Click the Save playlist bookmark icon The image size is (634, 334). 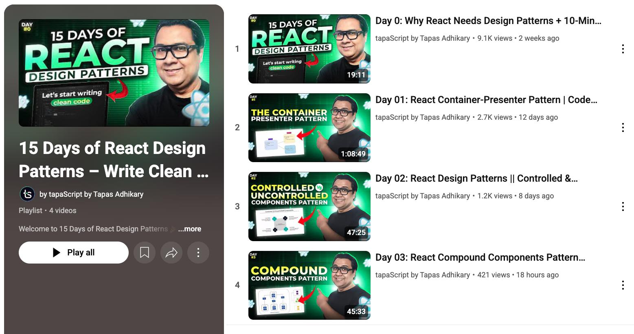(145, 253)
